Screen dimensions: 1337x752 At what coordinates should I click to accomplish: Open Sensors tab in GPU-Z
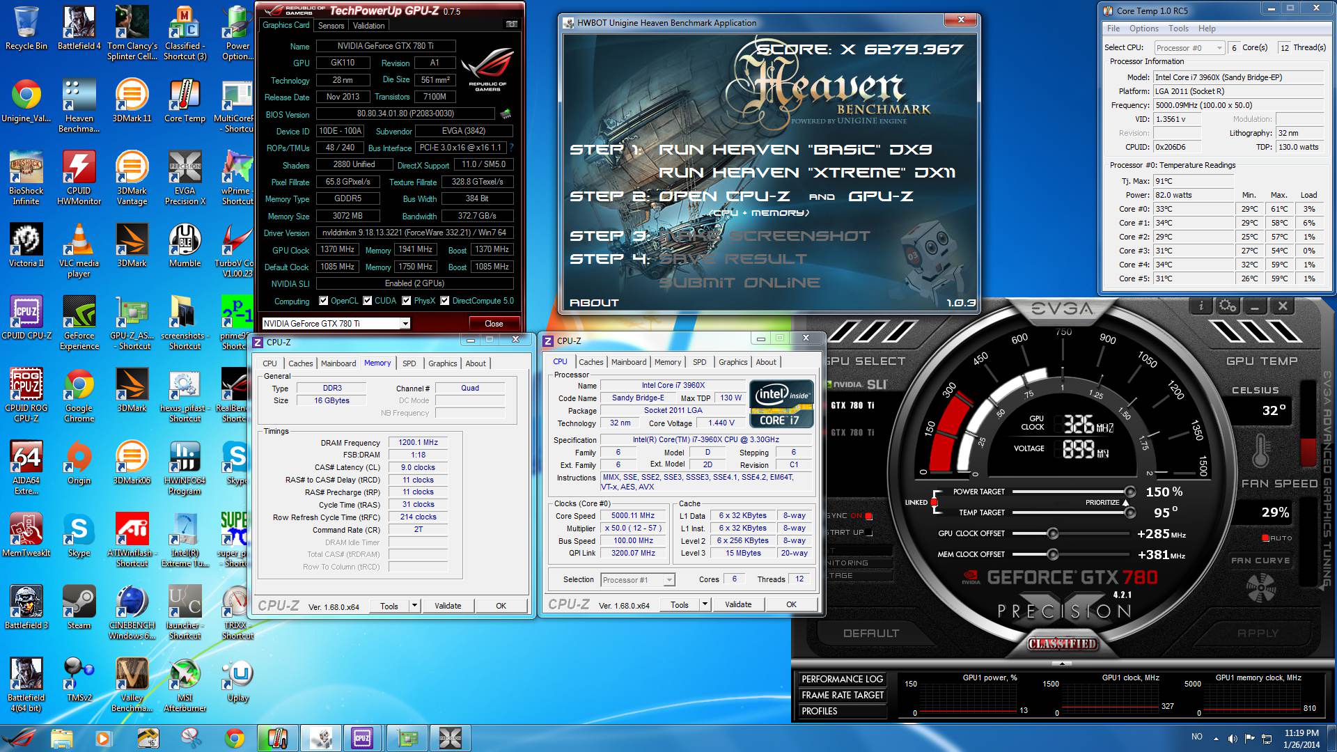(x=331, y=26)
